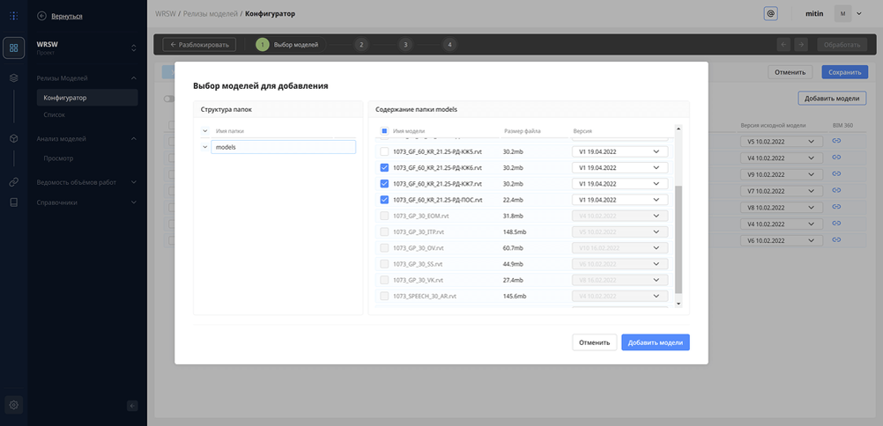The width and height of the screenshot is (883, 426).
Task: Uncheck the 1073_GF_60_KR_21.25-РД-КЖ6.rvt checkbox
Action: click(x=384, y=168)
